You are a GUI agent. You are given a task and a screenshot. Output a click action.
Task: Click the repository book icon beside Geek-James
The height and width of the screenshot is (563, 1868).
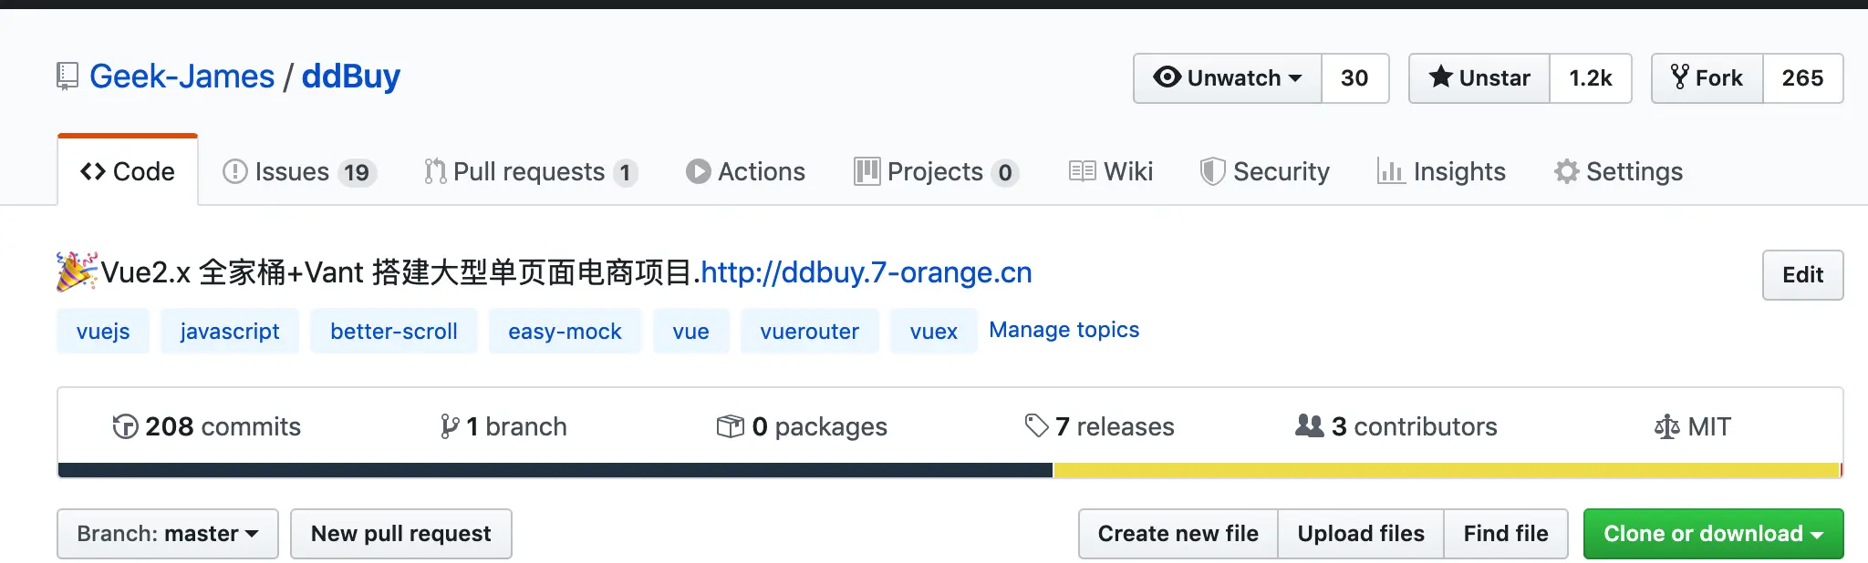point(67,77)
